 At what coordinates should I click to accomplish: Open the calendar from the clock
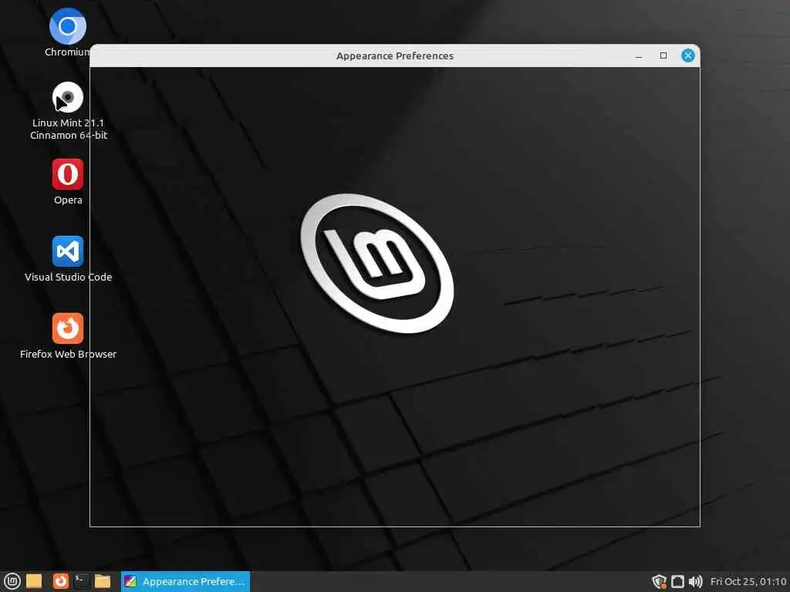(x=748, y=581)
